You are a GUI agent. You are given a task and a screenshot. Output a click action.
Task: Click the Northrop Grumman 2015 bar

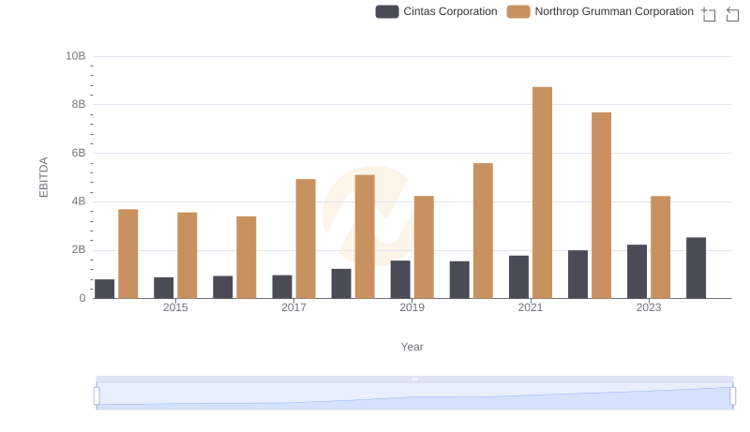(187, 256)
